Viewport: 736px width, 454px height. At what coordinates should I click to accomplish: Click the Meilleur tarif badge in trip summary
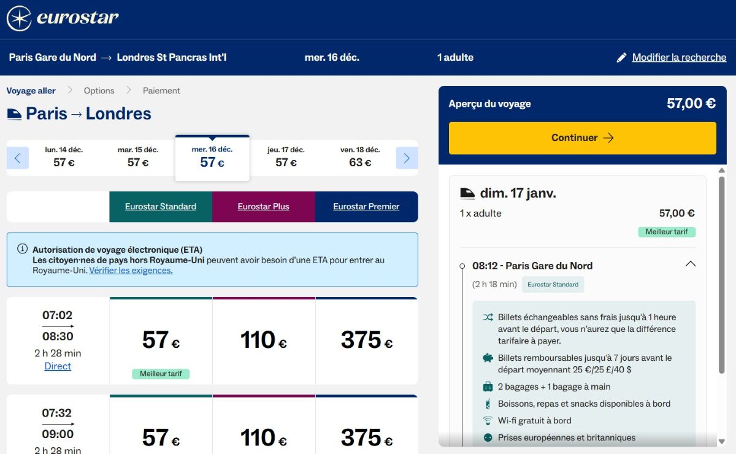tap(667, 232)
